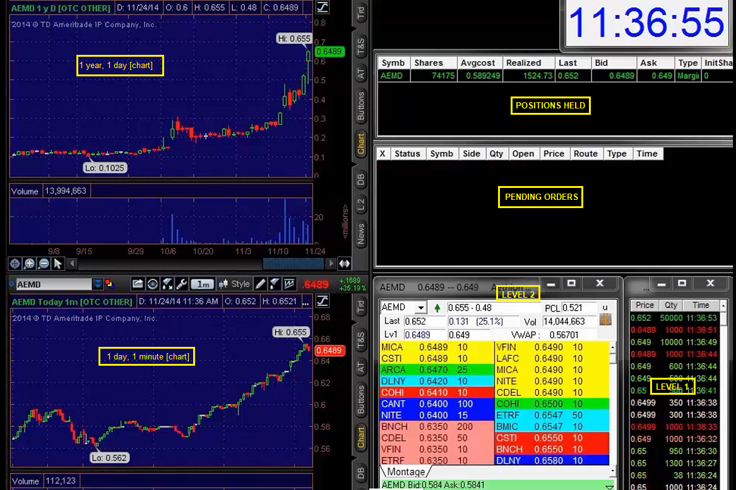The height and width of the screenshot is (490, 736).
Task: Click the 'u' button in Level 2 window
Action: (605, 308)
